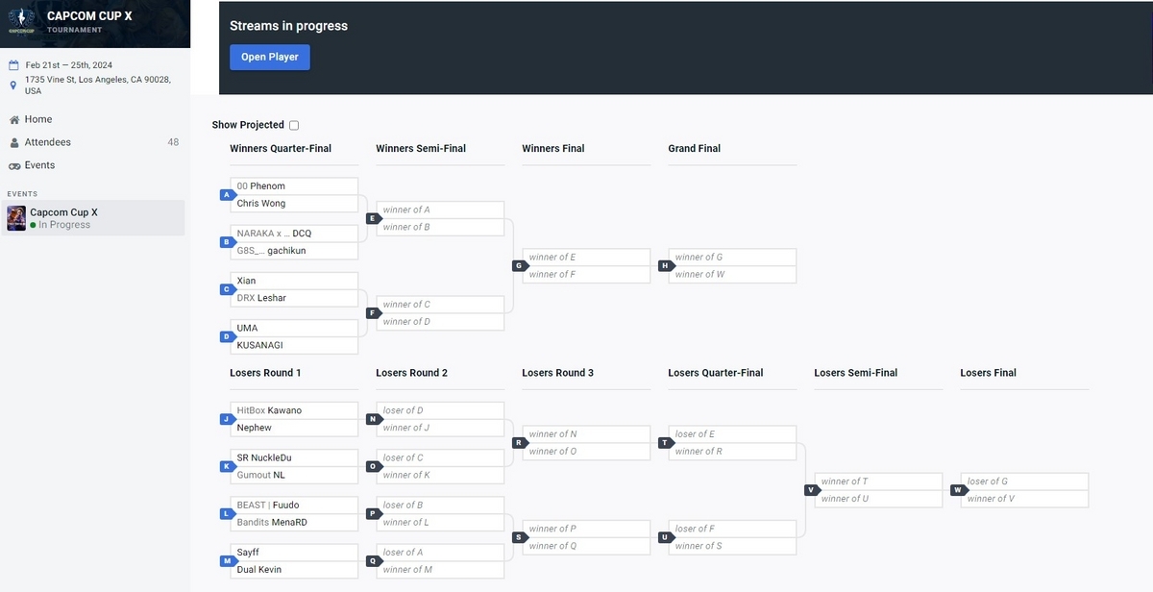
Task: Click the Phenom player slot
Action: [x=297, y=186]
